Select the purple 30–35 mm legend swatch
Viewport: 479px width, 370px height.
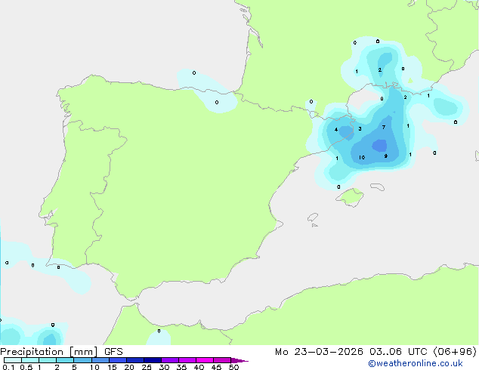(169, 360)
